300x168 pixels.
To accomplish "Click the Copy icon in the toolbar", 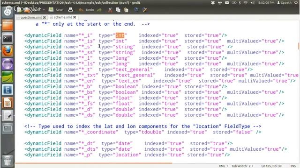I will (x=118, y=10).
